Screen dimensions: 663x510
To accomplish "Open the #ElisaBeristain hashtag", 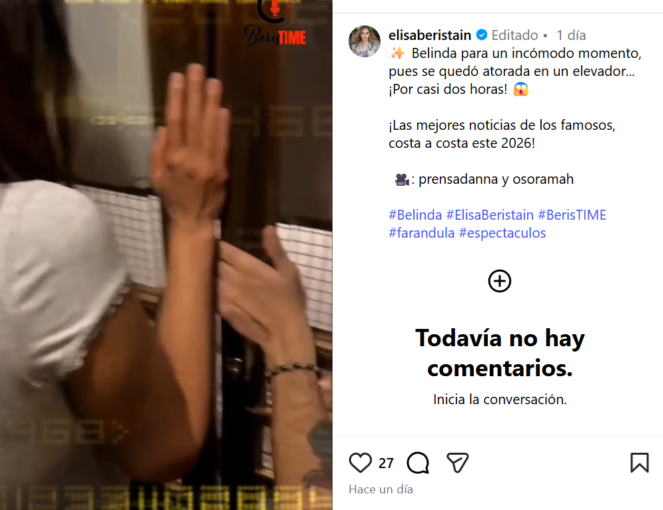I will point(490,214).
